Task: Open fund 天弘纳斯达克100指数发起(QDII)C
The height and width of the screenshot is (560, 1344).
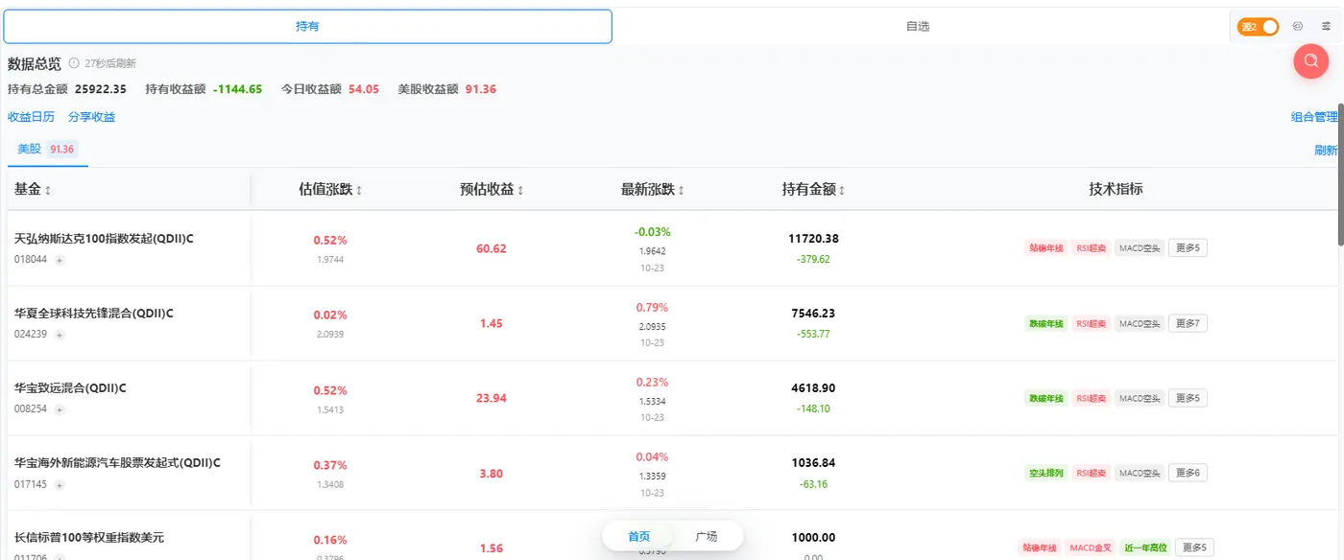Action: [104, 238]
